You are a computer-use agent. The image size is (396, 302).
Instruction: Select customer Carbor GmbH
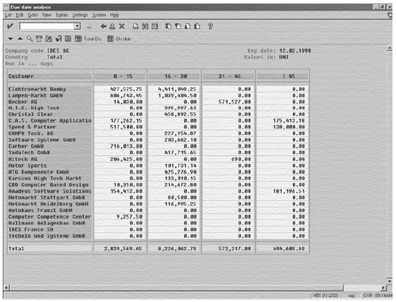[26, 146]
